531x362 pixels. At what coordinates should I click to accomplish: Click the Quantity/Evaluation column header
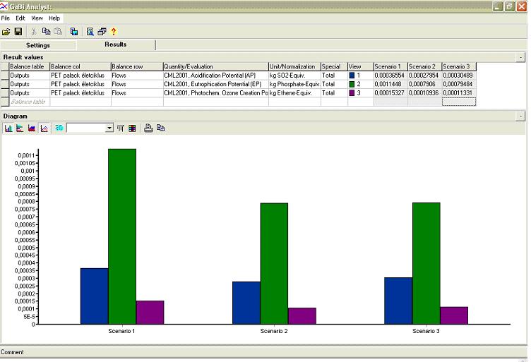pos(216,66)
